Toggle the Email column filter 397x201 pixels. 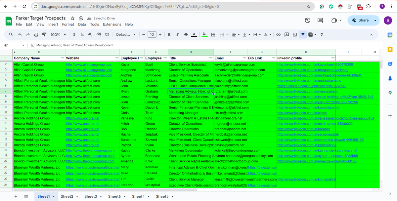pyautogui.click(x=244, y=58)
